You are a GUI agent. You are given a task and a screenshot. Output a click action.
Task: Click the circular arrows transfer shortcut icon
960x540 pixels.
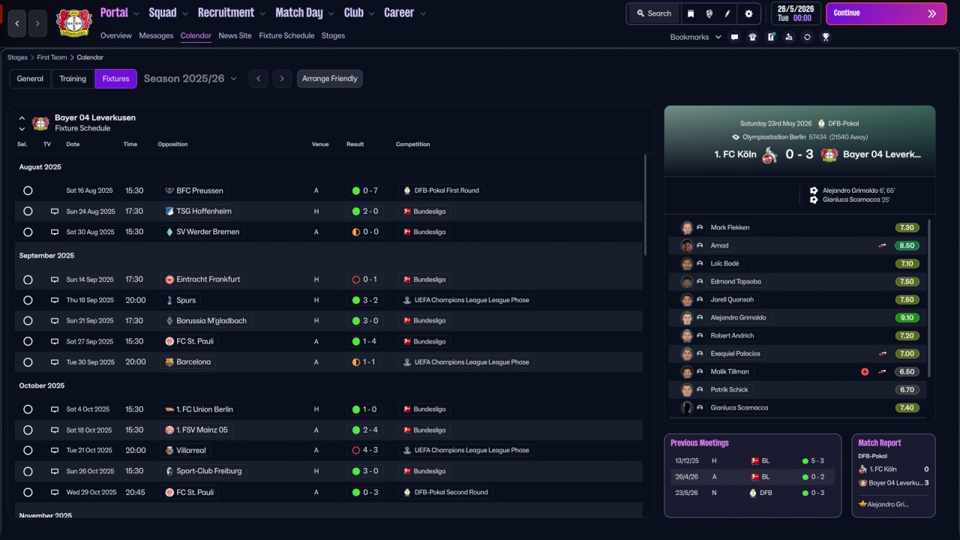point(807,37)
